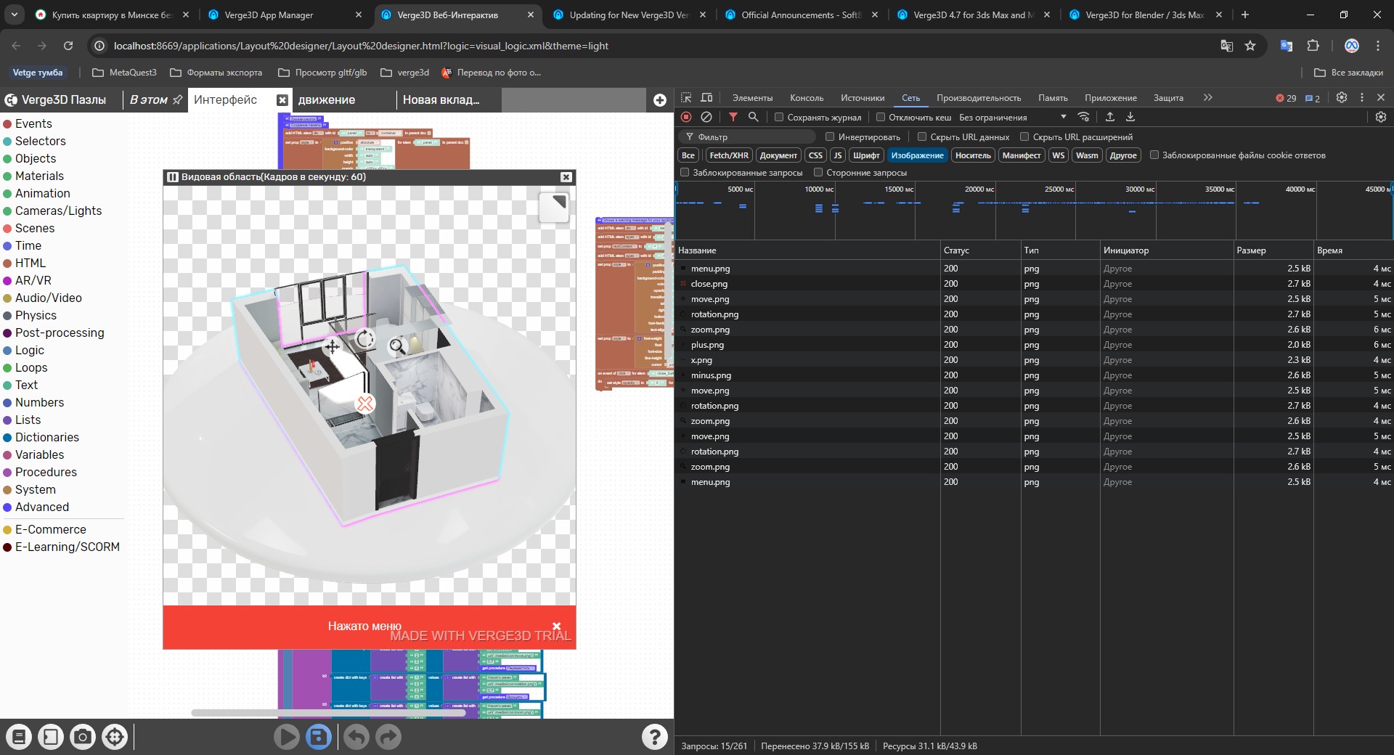This screenshot has height=755, width=1394.
Task: Expand the Materials puzzle category
Action: click(33, 176)
